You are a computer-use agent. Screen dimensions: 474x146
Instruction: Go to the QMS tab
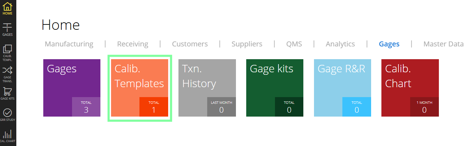[294, 44]
